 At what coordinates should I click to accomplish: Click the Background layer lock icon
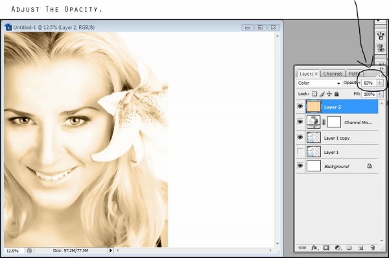[369, 166]
